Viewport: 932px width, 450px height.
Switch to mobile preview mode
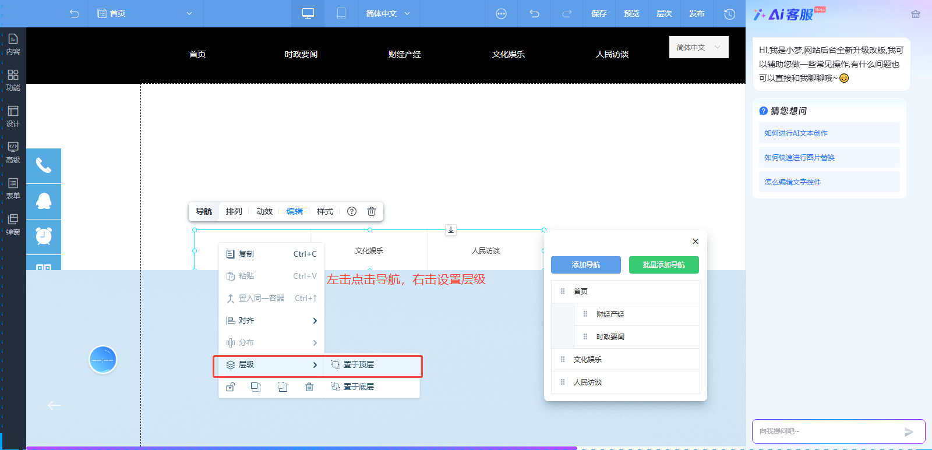tap(341, 13)
